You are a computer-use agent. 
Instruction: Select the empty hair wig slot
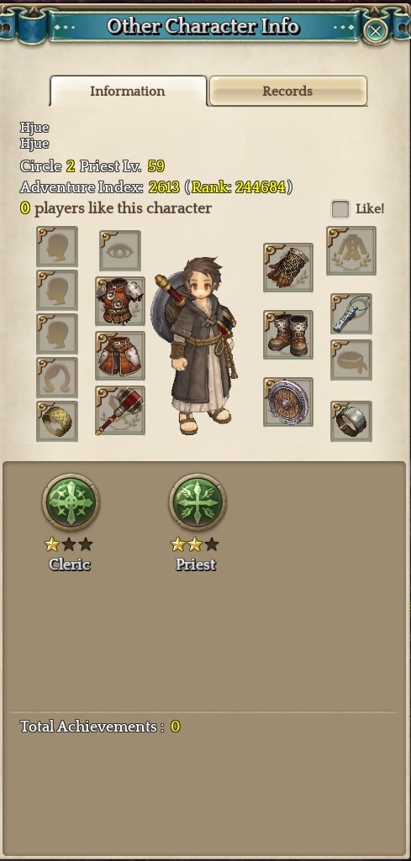(57, 378)
